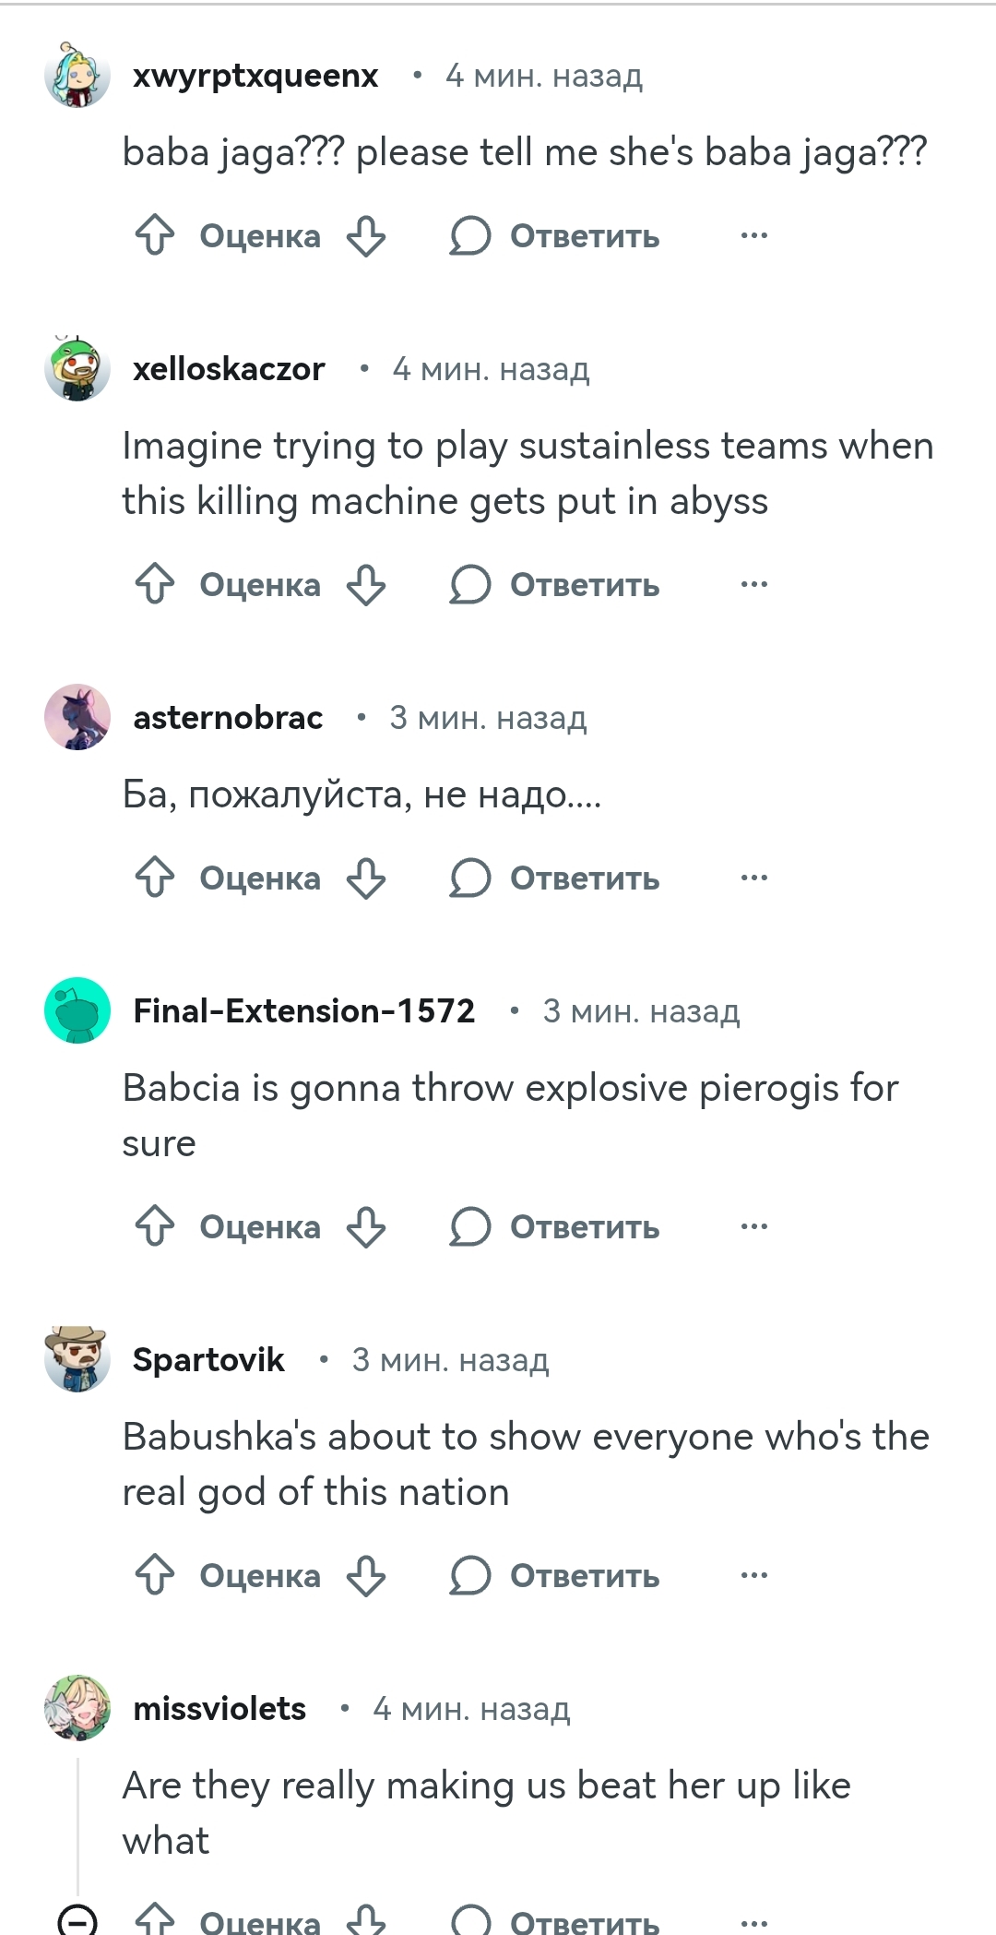Click reply bubble icon under xwyrptxqueenx's comment
Viewport: 996px width, 1935px height.
point(470,235)
